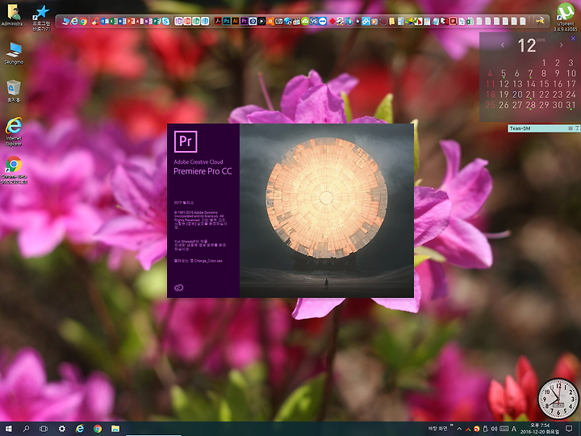Select the Internet Explorer desktop icon
This screenshot has width=581, height=436.
coord(14,132)
